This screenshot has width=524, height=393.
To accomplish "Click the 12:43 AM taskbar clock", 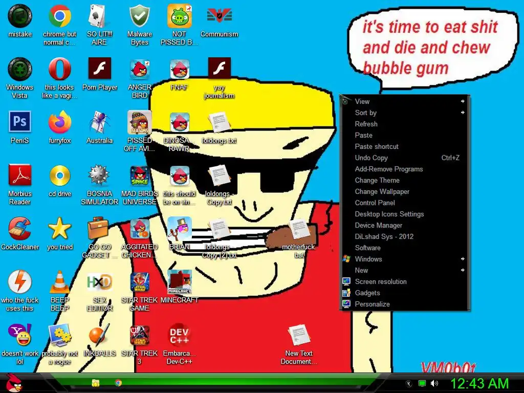I will [479, 384].
